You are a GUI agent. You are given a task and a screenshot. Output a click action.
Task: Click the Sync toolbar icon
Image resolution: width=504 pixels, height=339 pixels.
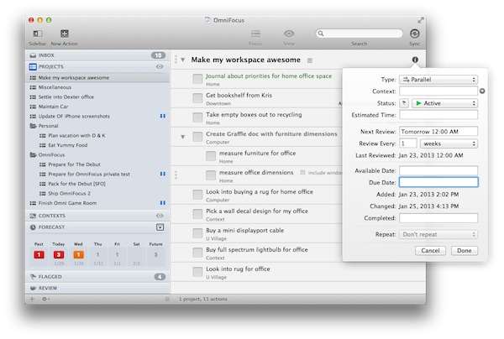click(414, 34)
